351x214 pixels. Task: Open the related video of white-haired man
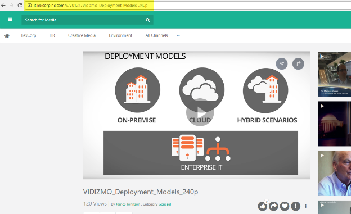[335, 174]
